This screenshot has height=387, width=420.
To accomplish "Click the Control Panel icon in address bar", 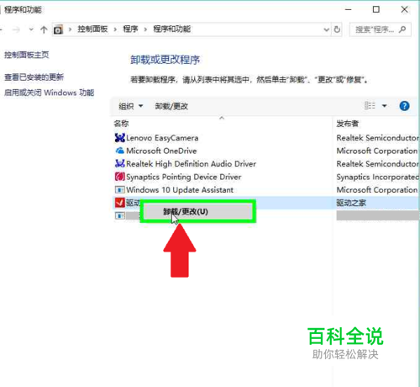I will pyautogui.click(x=58, y=29).
